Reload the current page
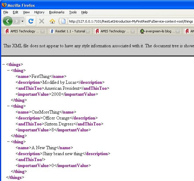This screenshot has width=194, height=181. coord(31,21)
